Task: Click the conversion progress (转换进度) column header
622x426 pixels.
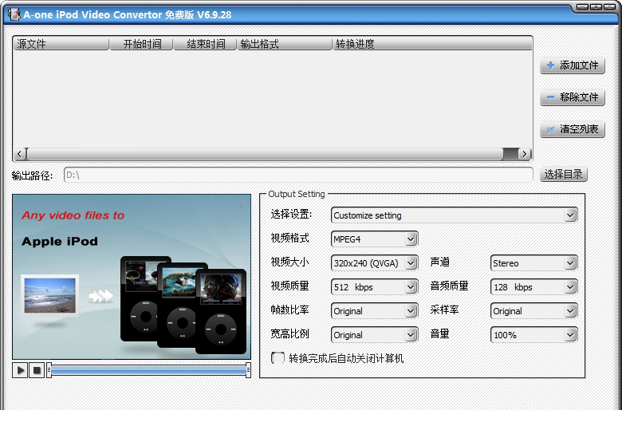Action: (432, 44)
